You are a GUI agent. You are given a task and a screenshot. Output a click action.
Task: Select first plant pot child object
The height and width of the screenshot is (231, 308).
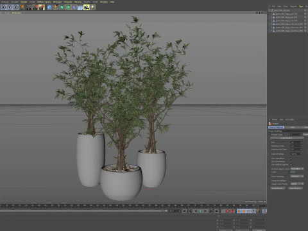tap(286, 14)
